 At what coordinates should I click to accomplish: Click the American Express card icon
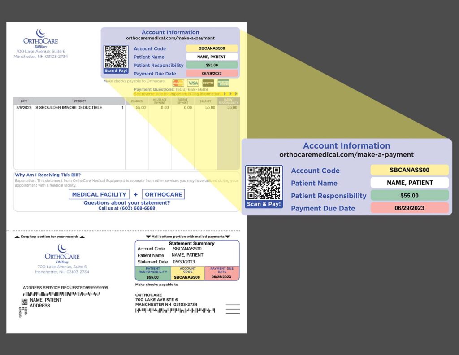[223, 83]
